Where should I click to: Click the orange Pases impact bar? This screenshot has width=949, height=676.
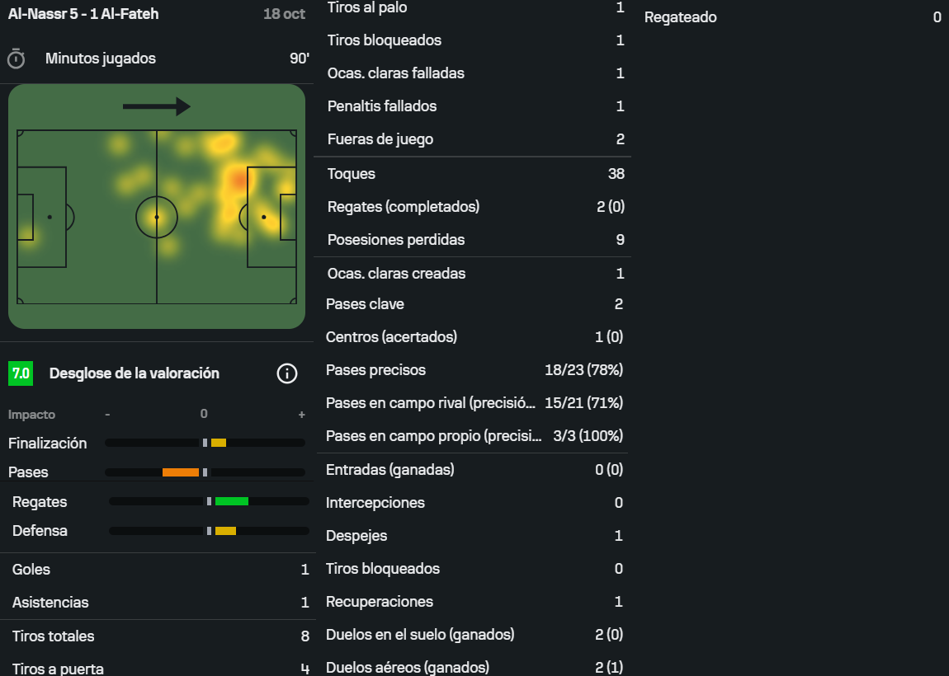pyautogui.click(x=181, y=472)
